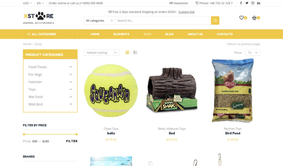
Task: Click the FILTER price button
Action: tap(72, 141)
